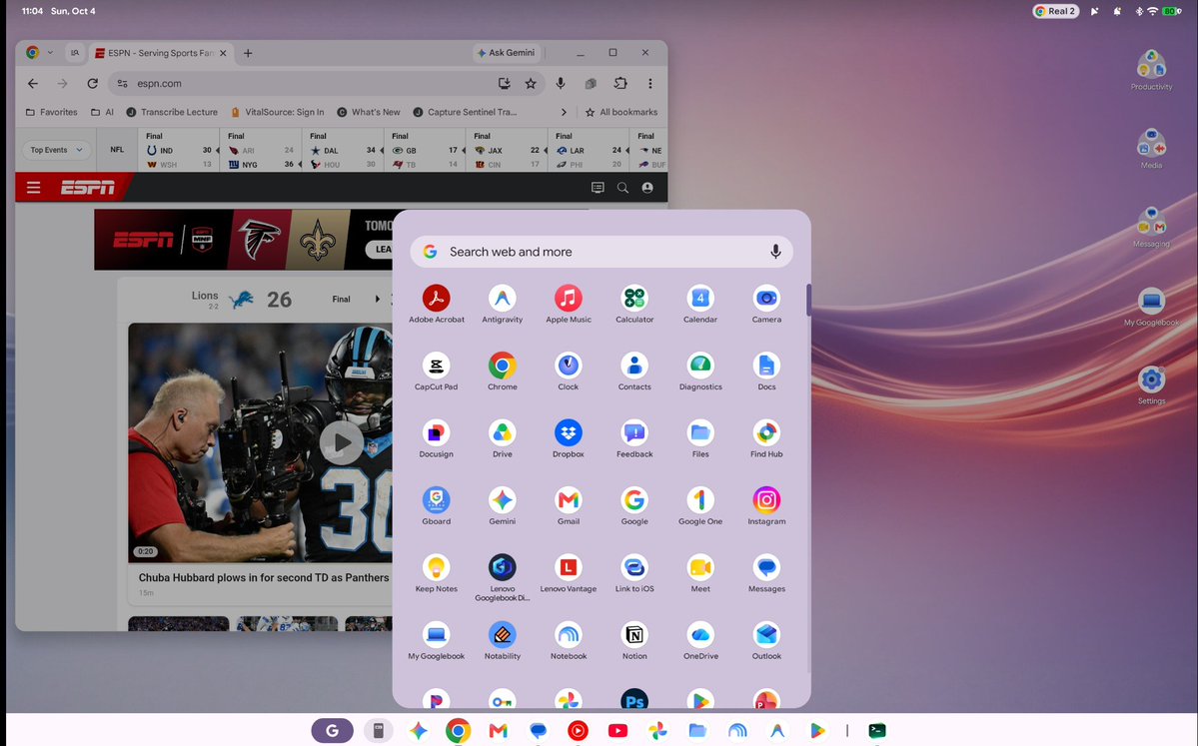Viewport: 1198px width, 746px height.
Task: Bookmark espn.com with the star icon
Action: coord(531,83)
